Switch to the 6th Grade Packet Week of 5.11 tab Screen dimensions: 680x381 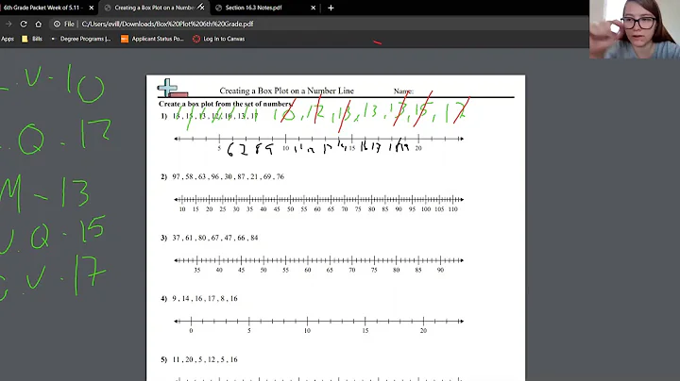click(42, 8)
